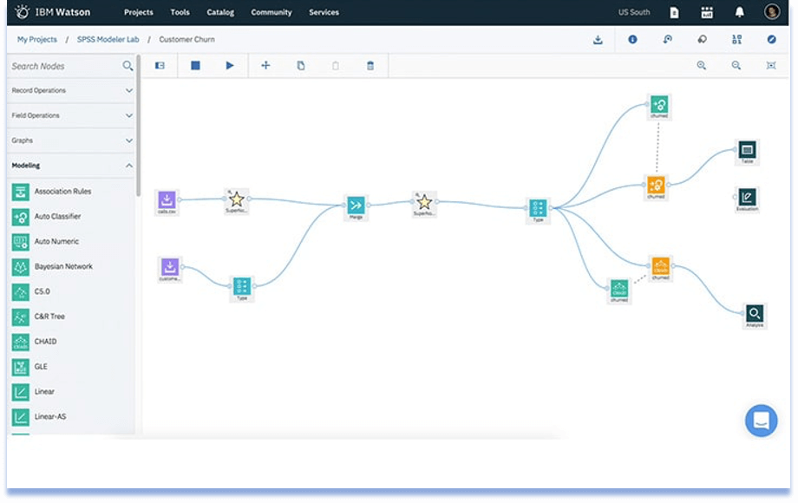Viewport: 798px width, 503px height.
Task: Go to My Projects breadcrumb link
Action: (37, 40)
